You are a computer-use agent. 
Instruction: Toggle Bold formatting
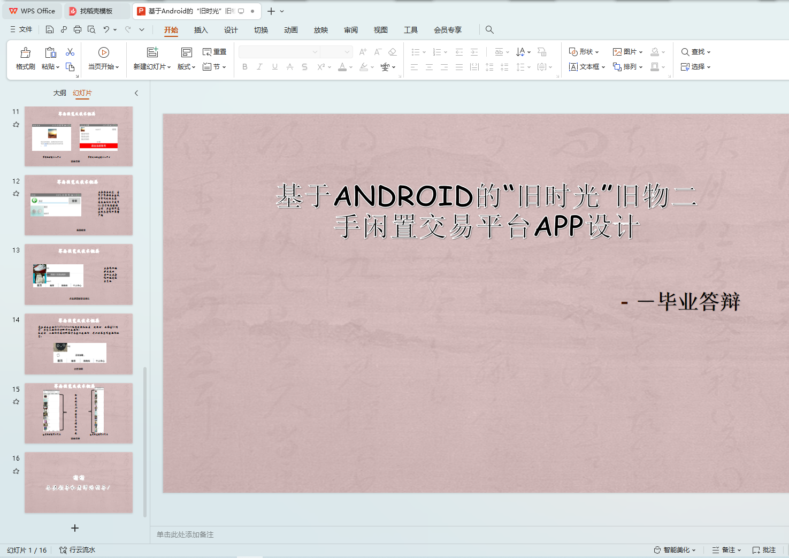click(245, 67)
